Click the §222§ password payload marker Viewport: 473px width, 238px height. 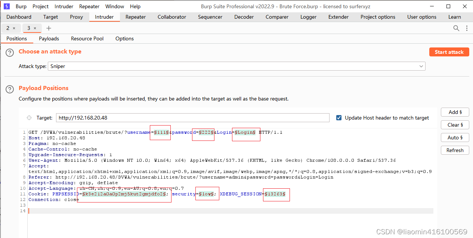coord(206,132)
